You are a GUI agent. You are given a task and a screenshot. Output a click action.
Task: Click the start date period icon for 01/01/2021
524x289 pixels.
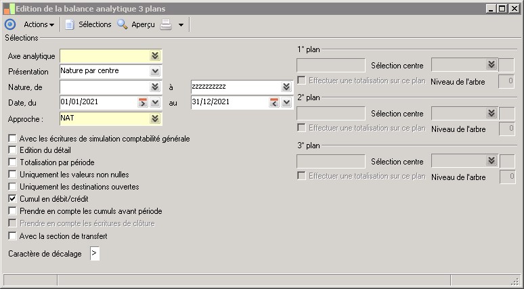click(142, 102)
